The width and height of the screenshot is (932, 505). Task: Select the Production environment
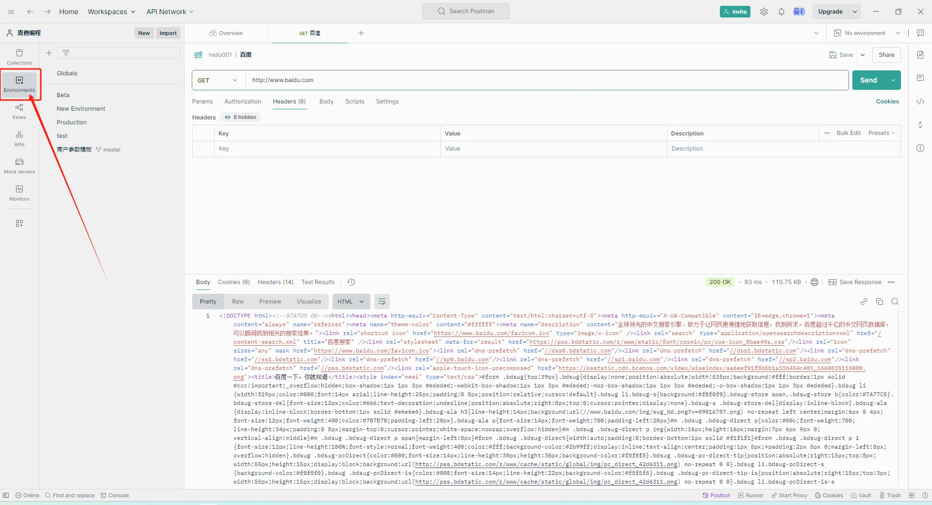pos(72,122)
